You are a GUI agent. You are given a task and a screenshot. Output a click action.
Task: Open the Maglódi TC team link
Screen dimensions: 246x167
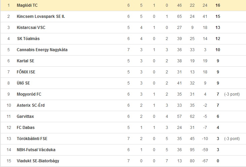pyautogui.click(x=27, y=5)
